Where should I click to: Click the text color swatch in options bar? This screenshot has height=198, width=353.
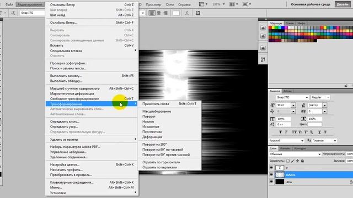tap(176, 13)
